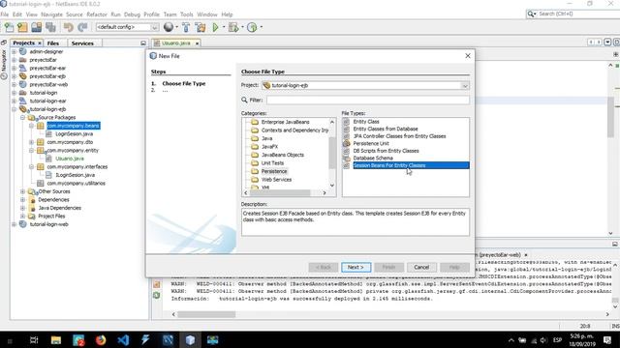This screenshot has width=620, height=348.
Task: Click the Task View taskbar icon
Action: [34, 339]
